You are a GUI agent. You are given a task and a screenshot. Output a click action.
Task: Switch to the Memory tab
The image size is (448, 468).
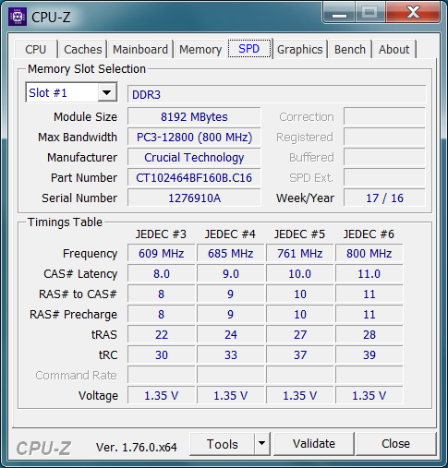click(200, 50)
